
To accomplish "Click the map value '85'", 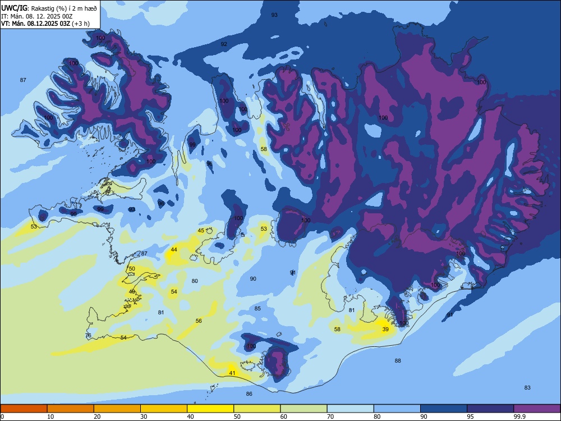I will click(257, 309).
